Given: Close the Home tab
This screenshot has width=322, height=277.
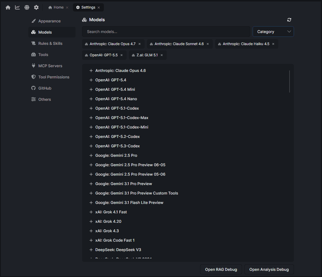Looking at the screenshot, I should tap(67, 8).
